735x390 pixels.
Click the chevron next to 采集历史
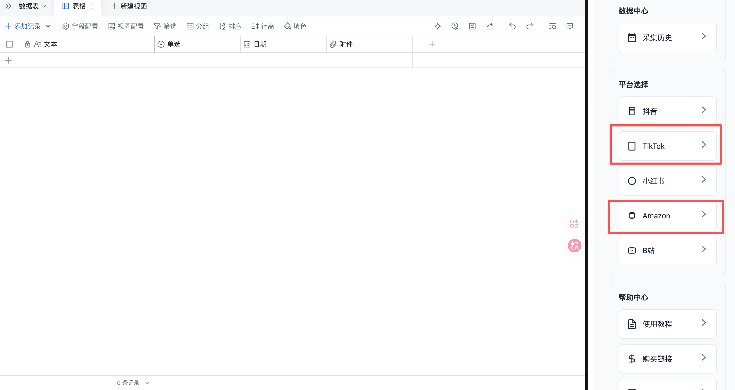point(704,36)
